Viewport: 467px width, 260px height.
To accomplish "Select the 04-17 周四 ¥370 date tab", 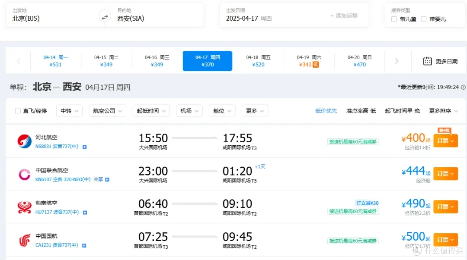I will [x=208, y=61].
